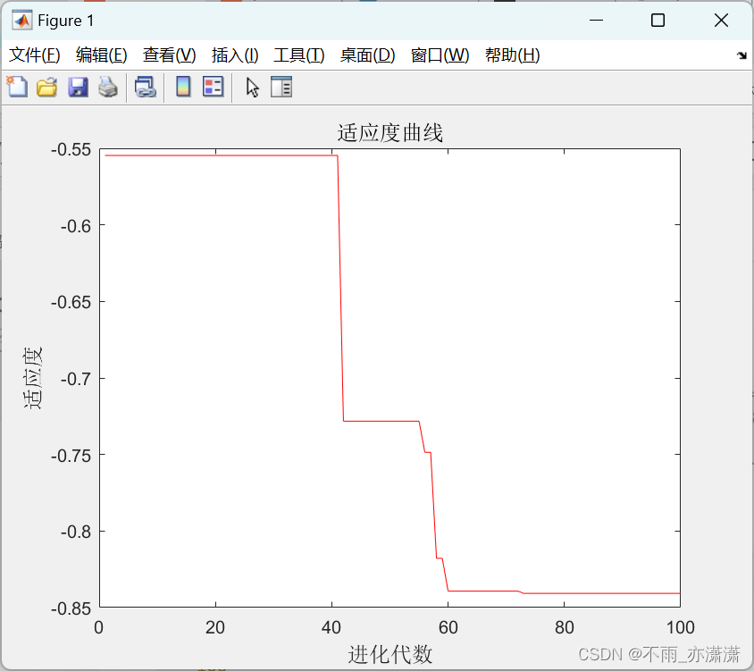This screenshot has width=754, height=671.
Task: Click the y-axis tick label -0.7
Action: pyautogui.click(x=76, y=379)
